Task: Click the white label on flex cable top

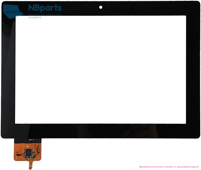Action: coord(31,140)
